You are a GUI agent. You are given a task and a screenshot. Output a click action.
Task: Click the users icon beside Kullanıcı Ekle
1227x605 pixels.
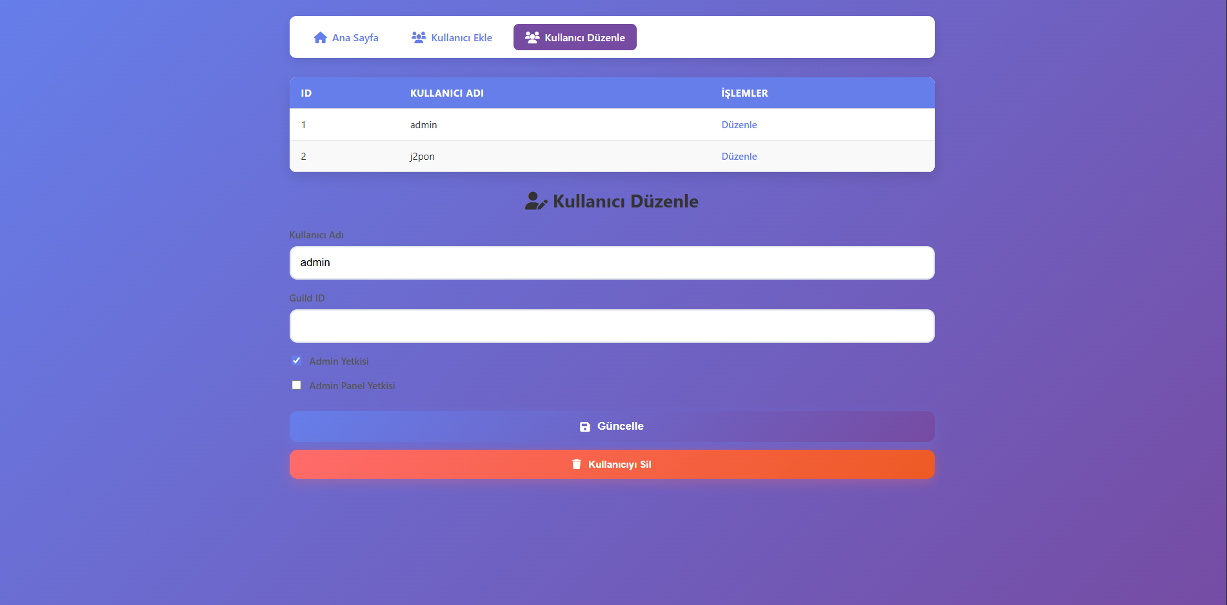pos(419,37)
